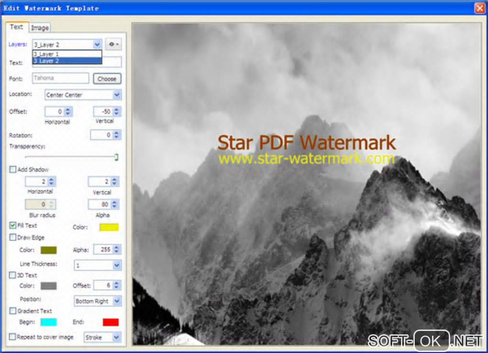This screenshot has height=353, width=488.
Task: Open the gray 3D Text color swatch
Action: pos(48,285)
